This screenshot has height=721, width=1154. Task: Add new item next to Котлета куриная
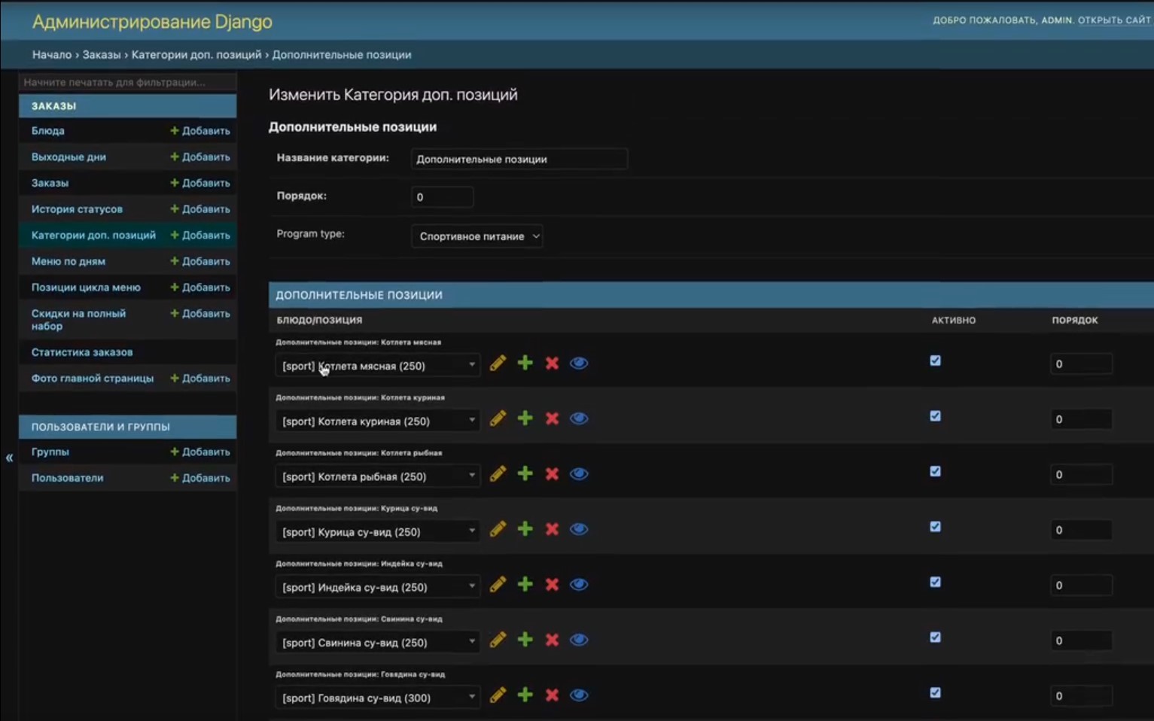pyautogui.click(x=525, y=418)
